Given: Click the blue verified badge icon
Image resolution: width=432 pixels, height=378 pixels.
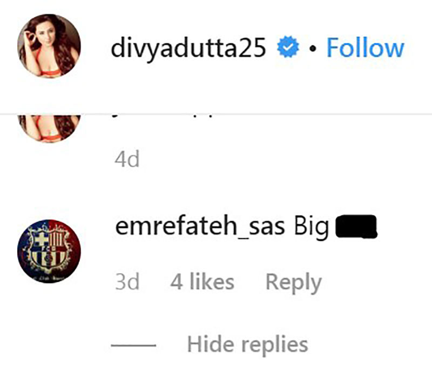Looking at the screenshot, I should (288, 47).
